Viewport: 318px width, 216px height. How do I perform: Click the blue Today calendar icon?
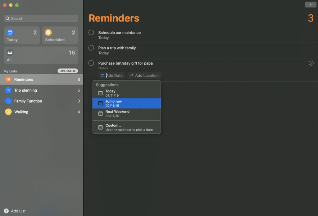tap(10, 33)
